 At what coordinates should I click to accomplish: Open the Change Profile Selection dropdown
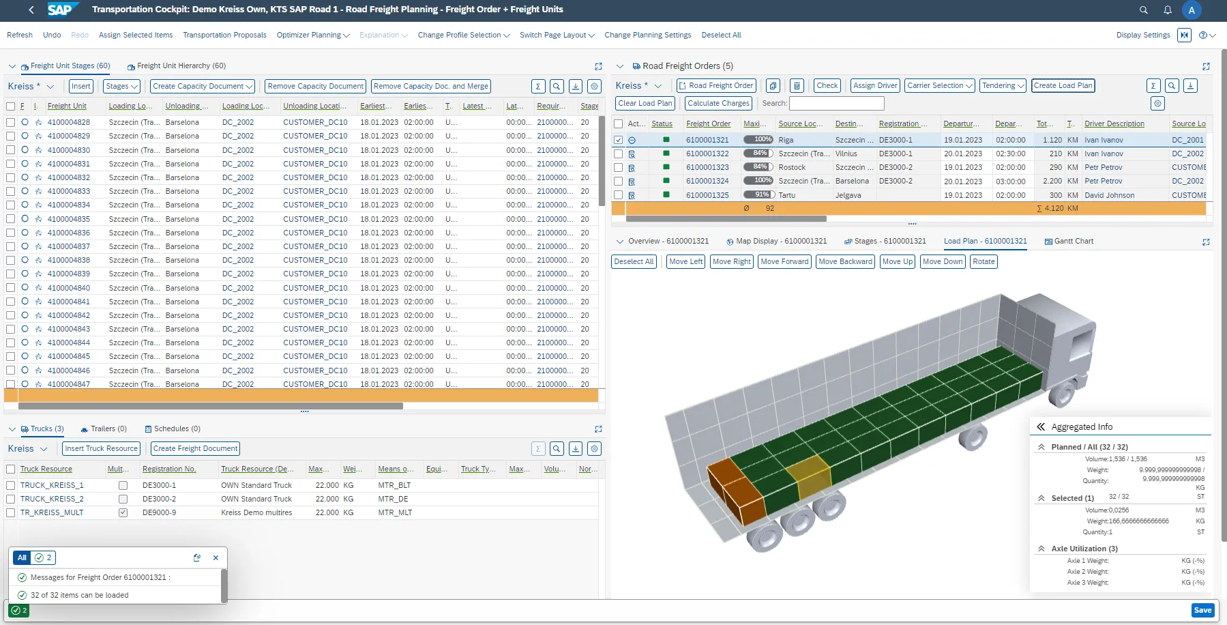[464, 35]
